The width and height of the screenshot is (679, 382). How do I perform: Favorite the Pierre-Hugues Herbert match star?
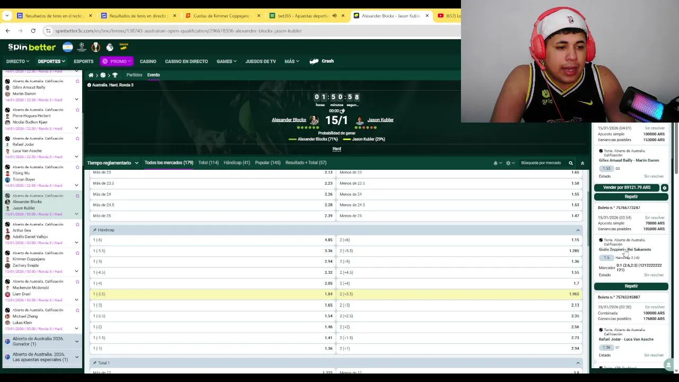click(77, 110)
